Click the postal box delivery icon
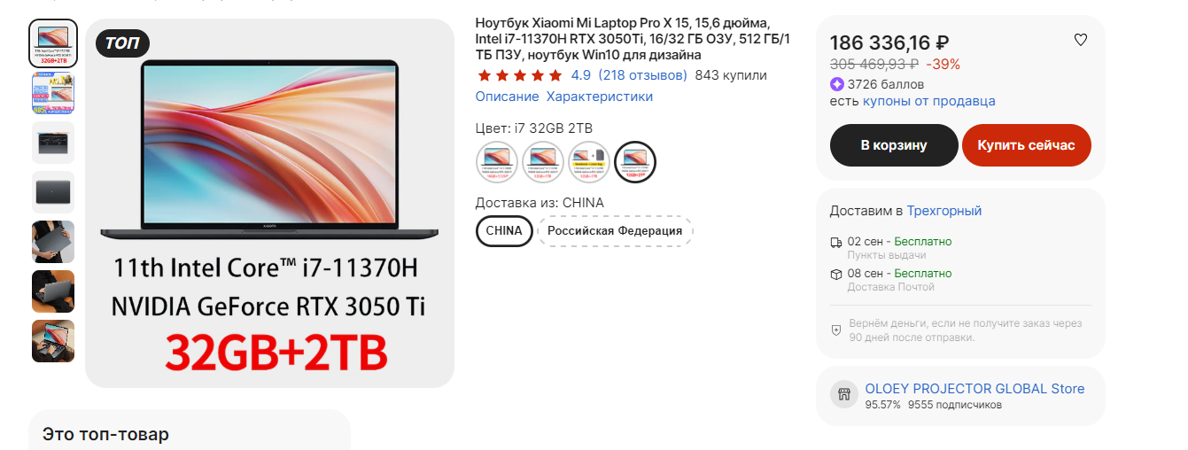This screenshot has height=450, width=1188. 835,274
